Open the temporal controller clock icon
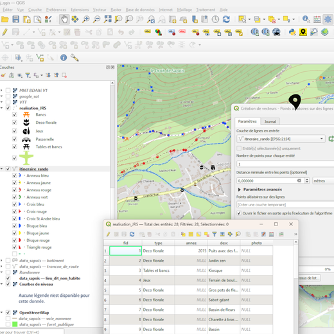 pyautogui.click(x=215, y=19)
